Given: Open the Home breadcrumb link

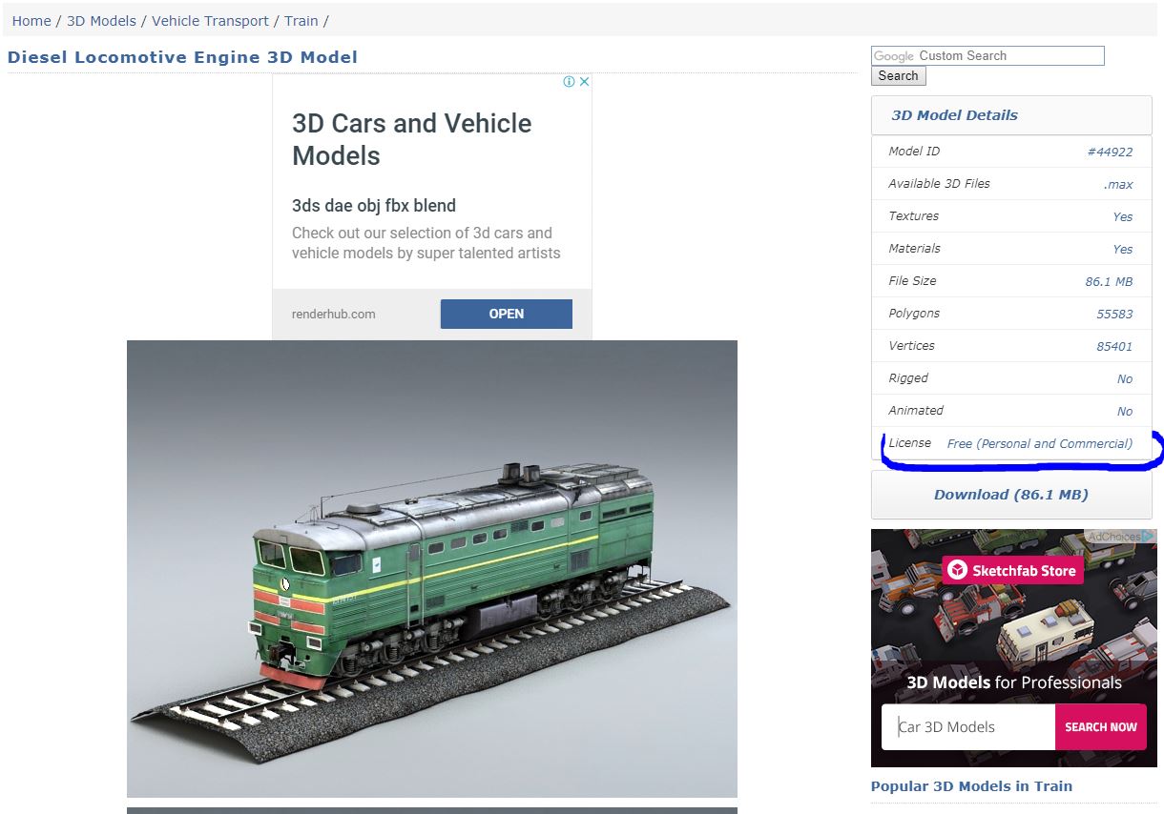Looking at the screenshot, I should point(31,21).
